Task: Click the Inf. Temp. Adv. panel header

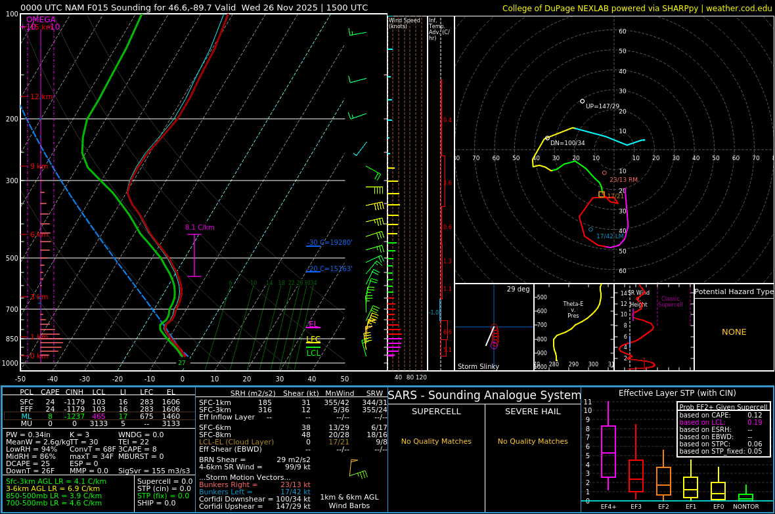Action: pos(439,29)
